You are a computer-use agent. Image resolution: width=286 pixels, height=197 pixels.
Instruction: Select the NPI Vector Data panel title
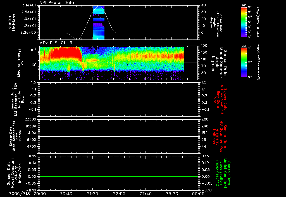[57, 3]
